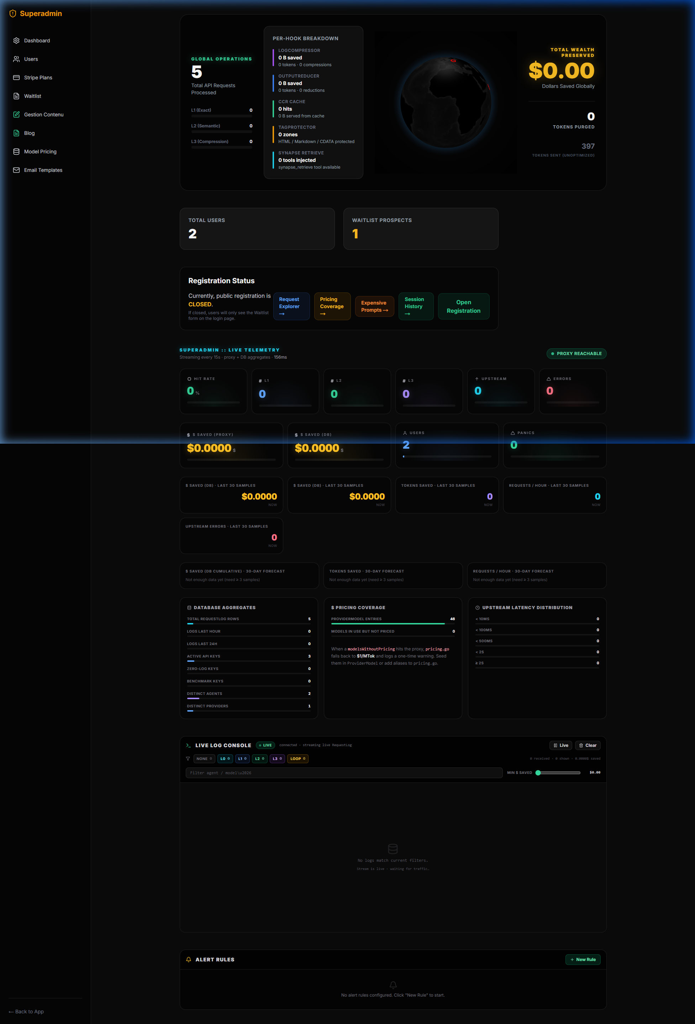Click the Providermodel Entries progress bar
Screen dimensions: 695x1024
[x=394, y=624]
